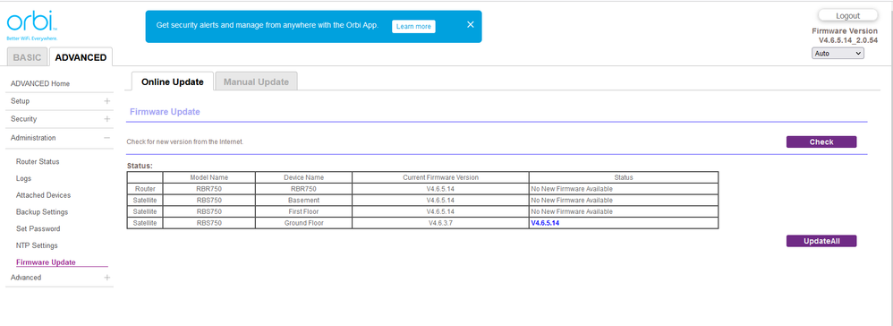The image size is (893, 326).
Task: Expand Setup with its plus icon
Action: tap(106, 101)
